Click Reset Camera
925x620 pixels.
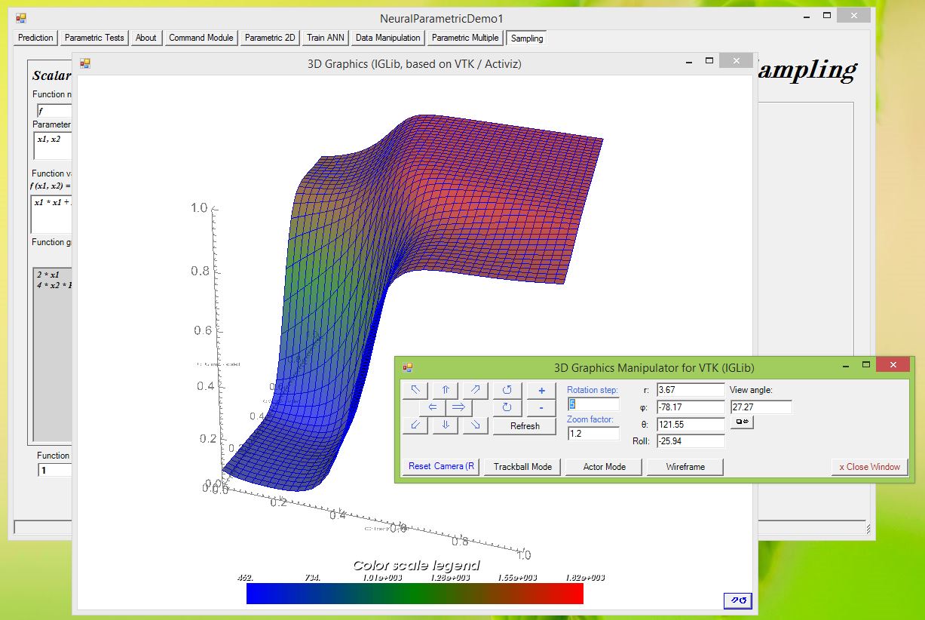point(441,466)
